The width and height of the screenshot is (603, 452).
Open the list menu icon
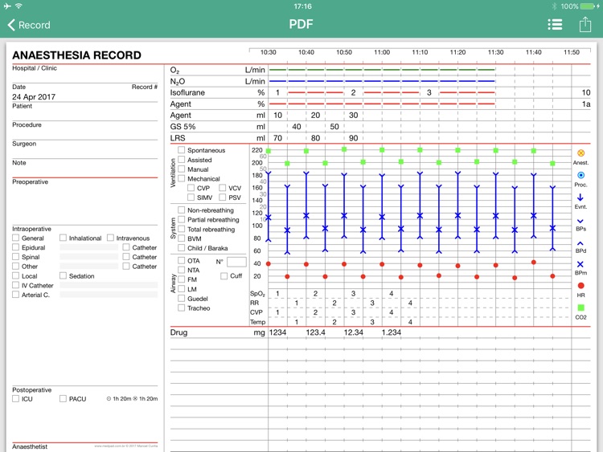555,25
